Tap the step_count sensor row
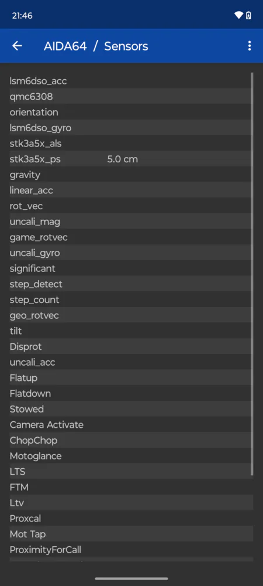The height and width of the screenshot is (586, 263). [131, 299]
